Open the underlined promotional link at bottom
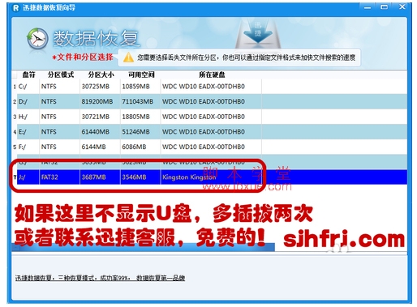Screen dimensions: 417x307 point(100,278)
